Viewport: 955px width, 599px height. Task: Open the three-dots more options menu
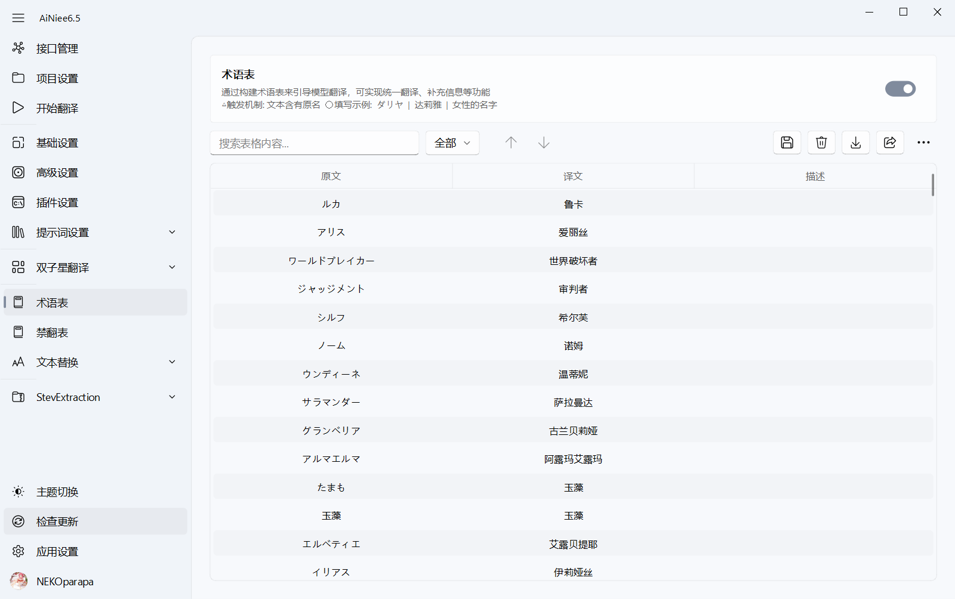923,143
